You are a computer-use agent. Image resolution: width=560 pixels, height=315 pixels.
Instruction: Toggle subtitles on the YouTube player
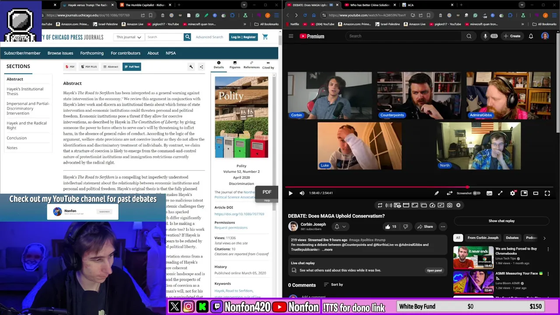click(489, 193)
